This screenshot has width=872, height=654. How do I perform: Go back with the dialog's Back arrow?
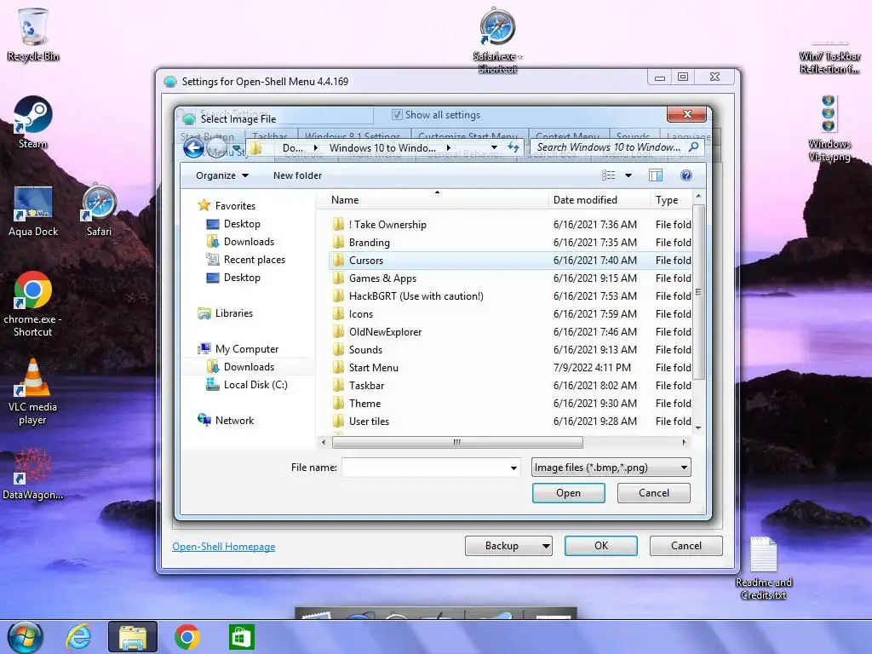pos(193,148)
